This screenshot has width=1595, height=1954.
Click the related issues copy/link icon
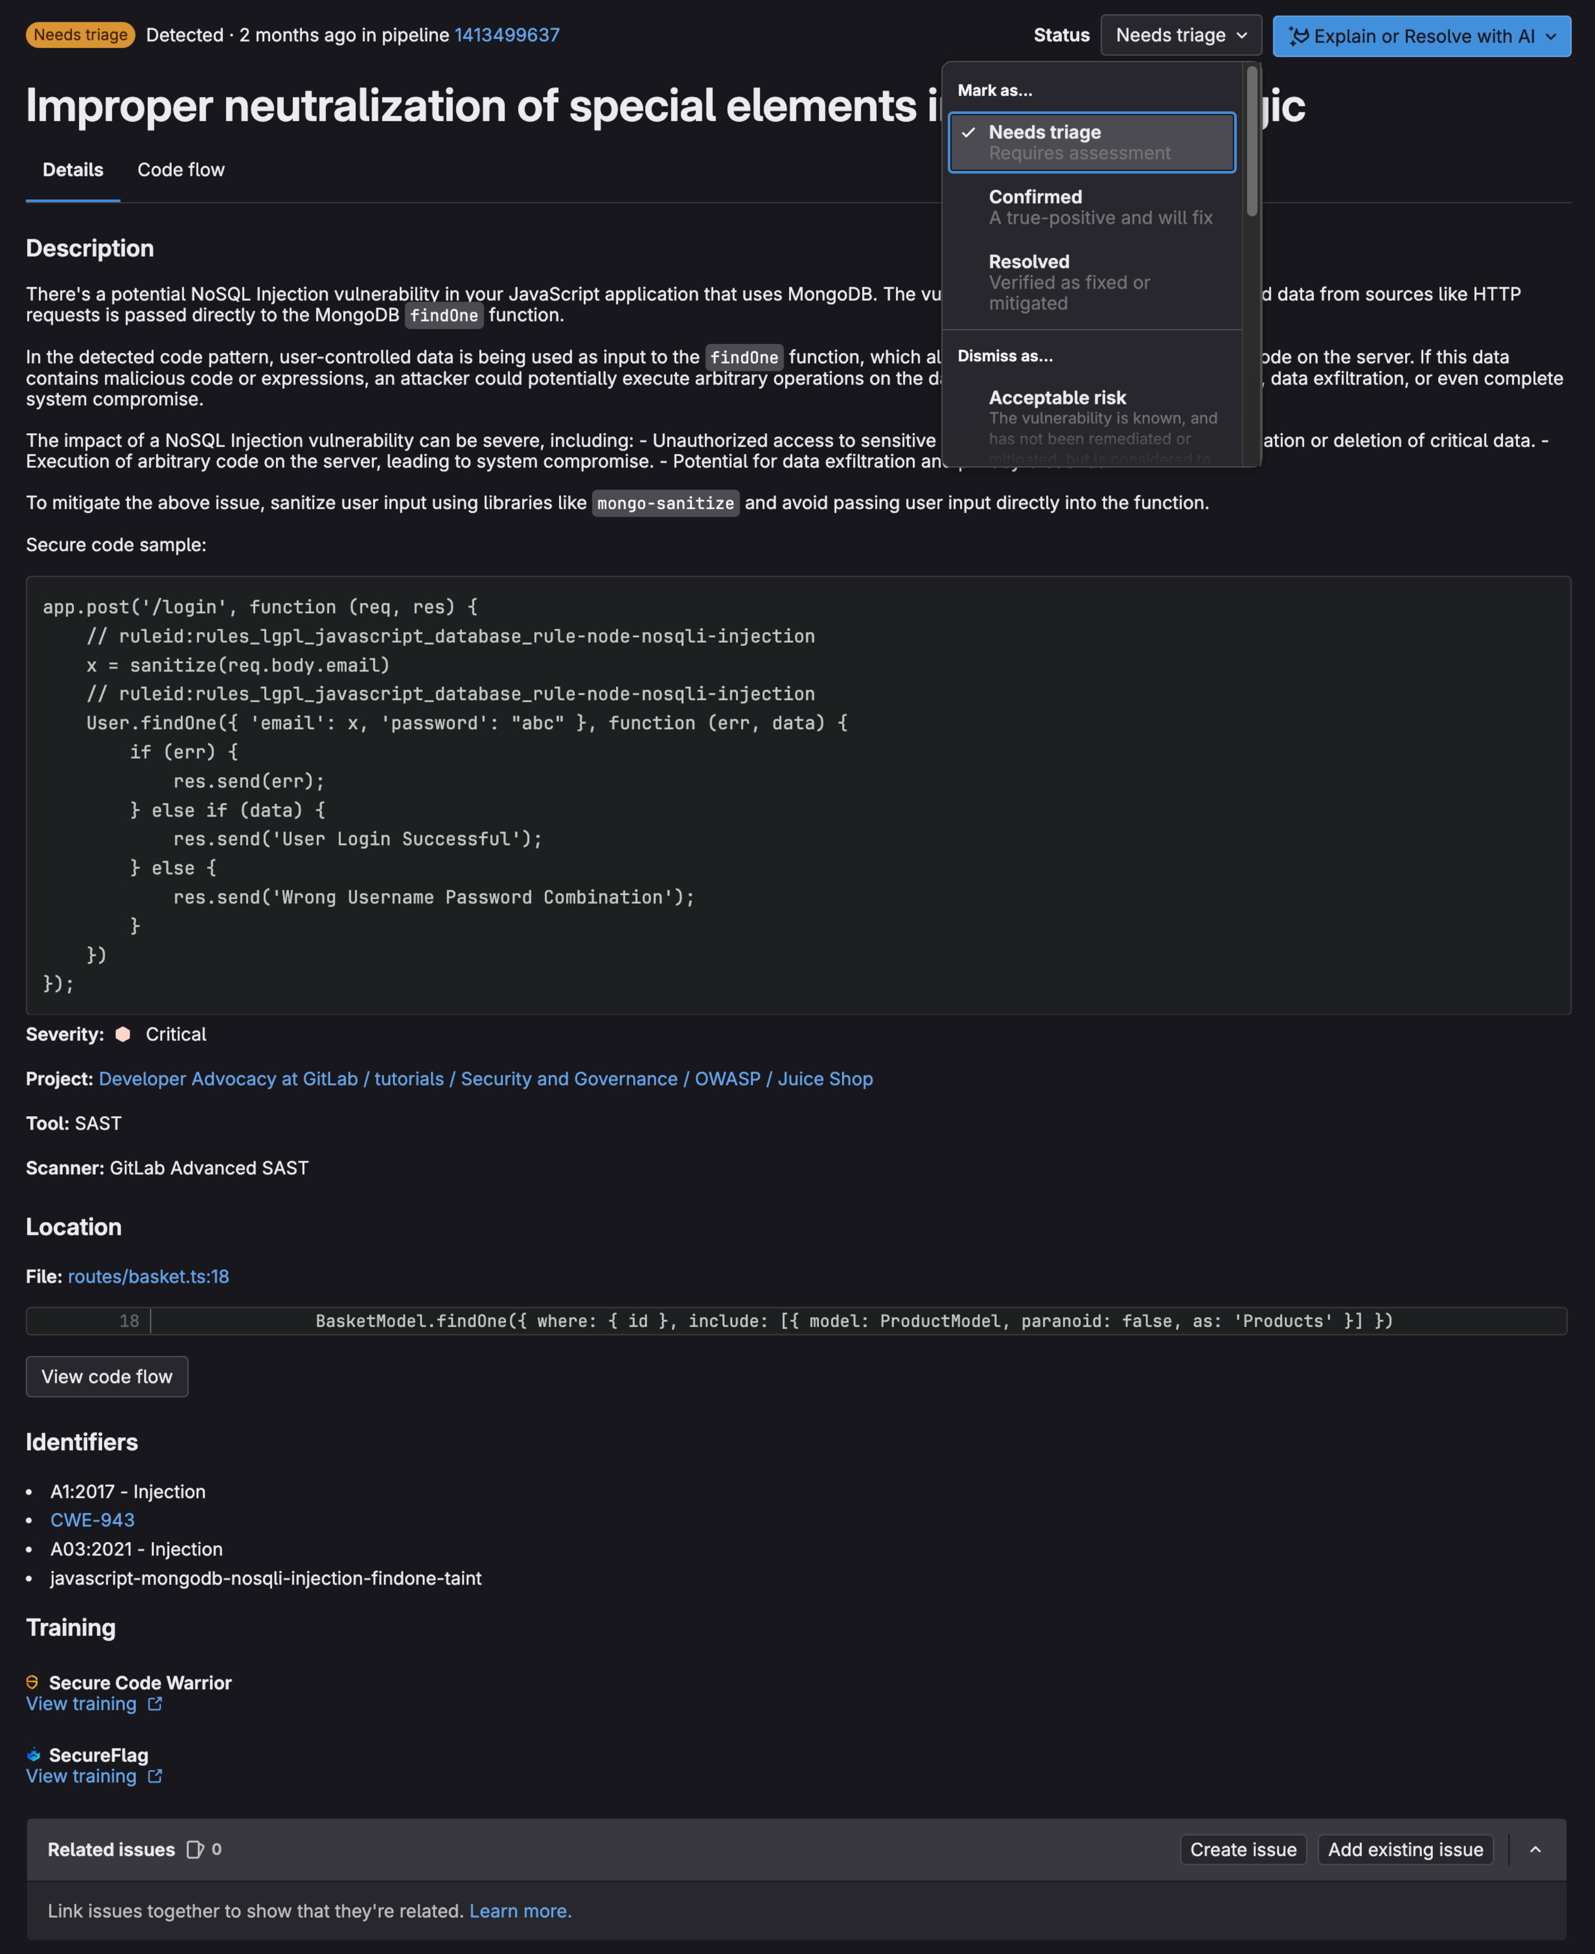[195, 1849]
